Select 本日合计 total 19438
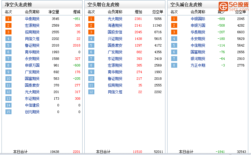The width and height of the screenshot is (251, 155). (55, 152)
